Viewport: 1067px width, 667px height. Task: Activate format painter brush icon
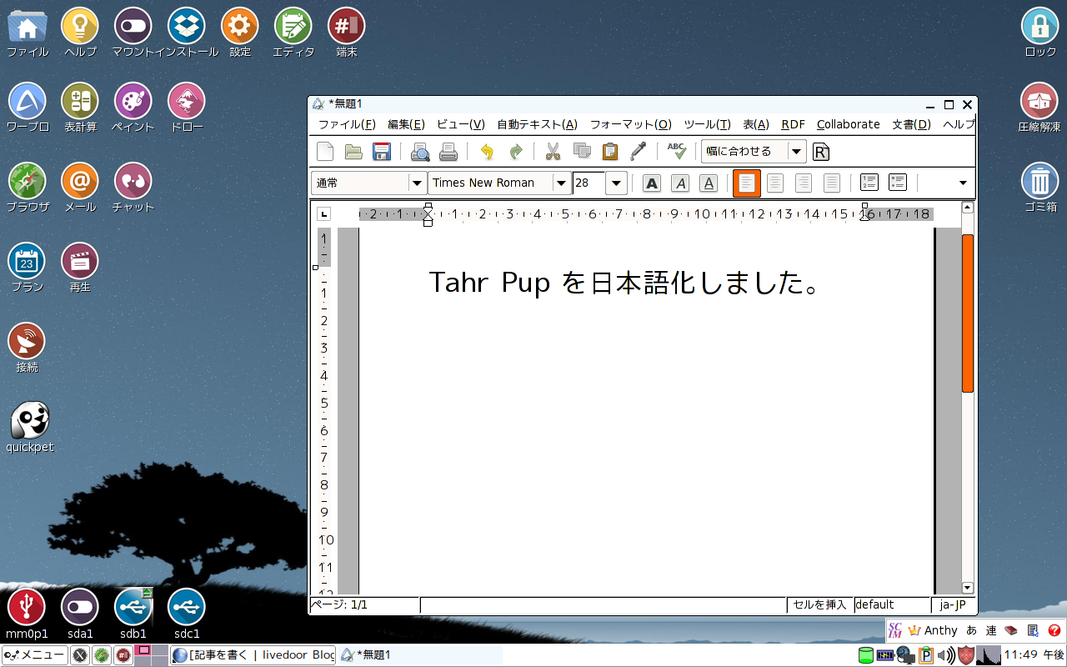pyautogui.click(x=639, y=152)
